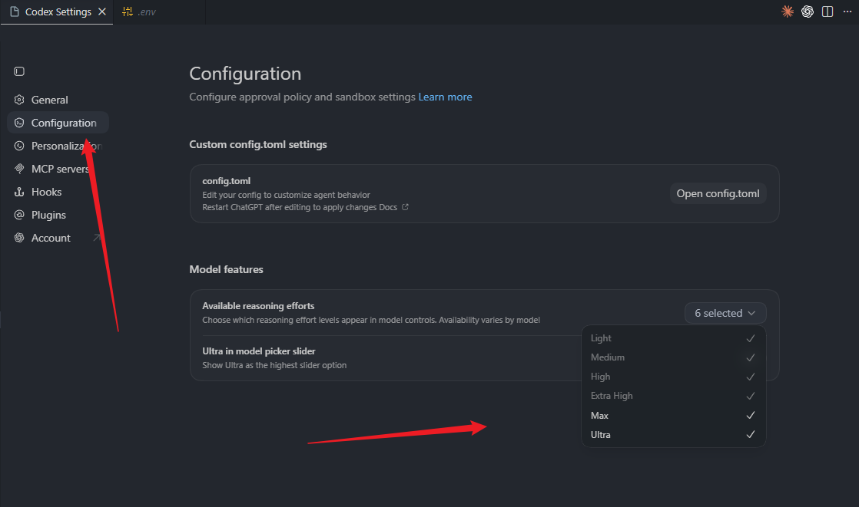This screenshot has width=859, height=507.
Task: Click the Open config.toml button
Action: click(x=718, y=193)
